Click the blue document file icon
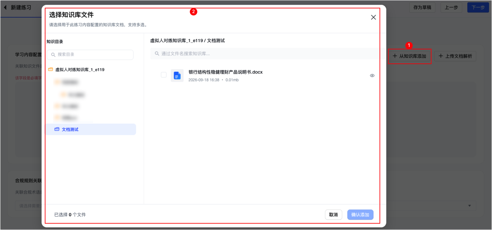The image size is (492, 230). tap(177, 75)
